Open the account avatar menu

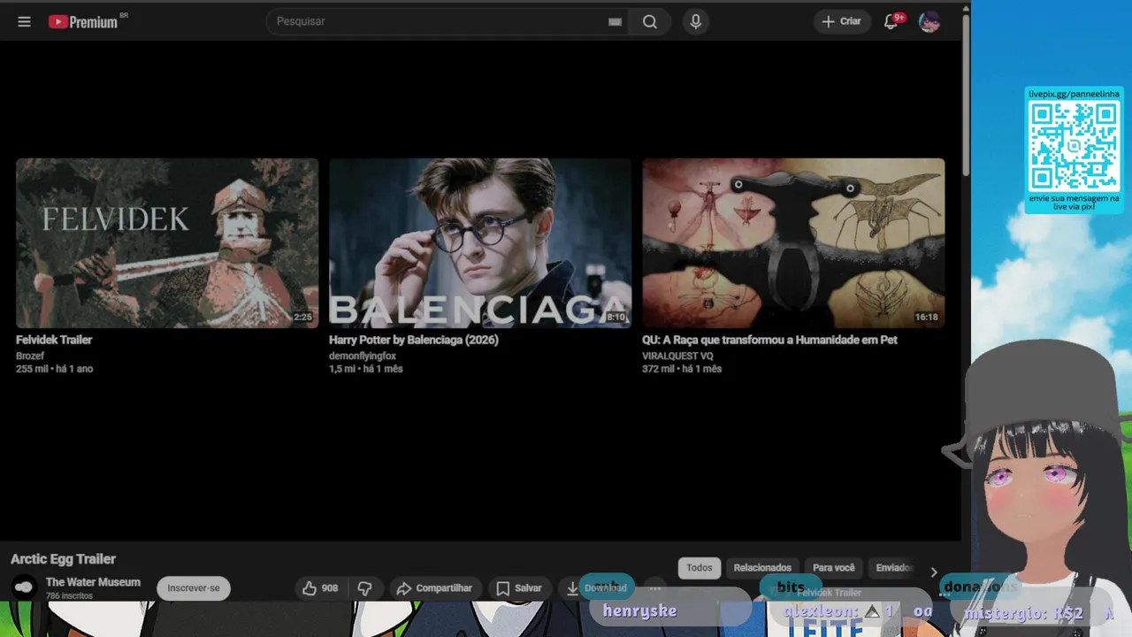click(929, 21)
